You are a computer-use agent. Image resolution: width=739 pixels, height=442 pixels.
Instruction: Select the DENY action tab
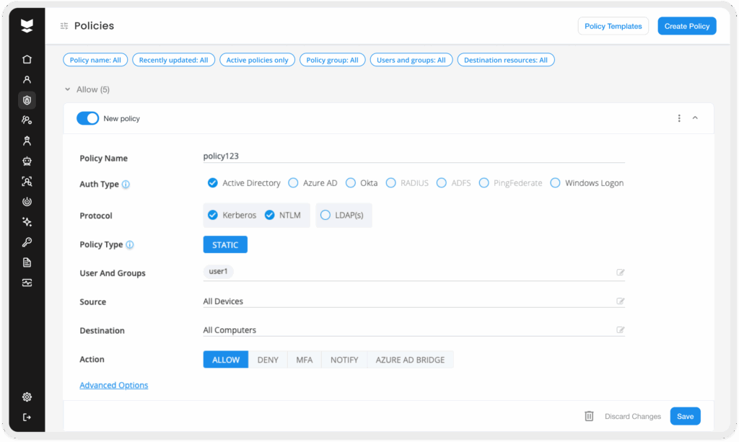268,360
